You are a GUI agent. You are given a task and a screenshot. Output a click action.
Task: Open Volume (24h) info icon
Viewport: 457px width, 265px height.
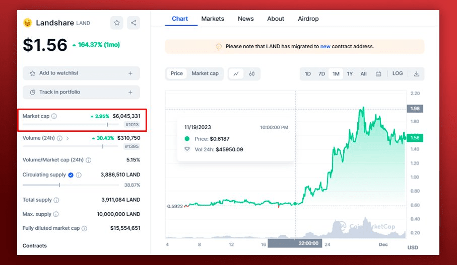[59, 138]
